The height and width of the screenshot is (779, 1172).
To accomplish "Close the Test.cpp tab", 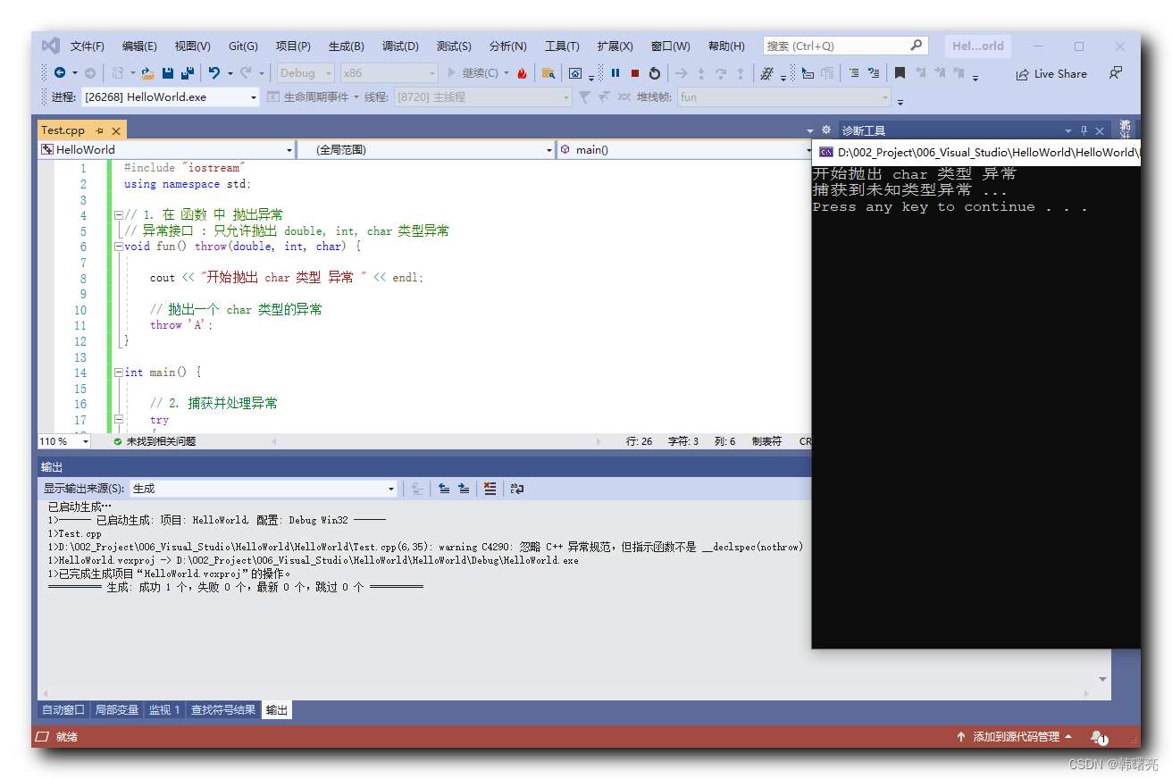I will 116,130.
